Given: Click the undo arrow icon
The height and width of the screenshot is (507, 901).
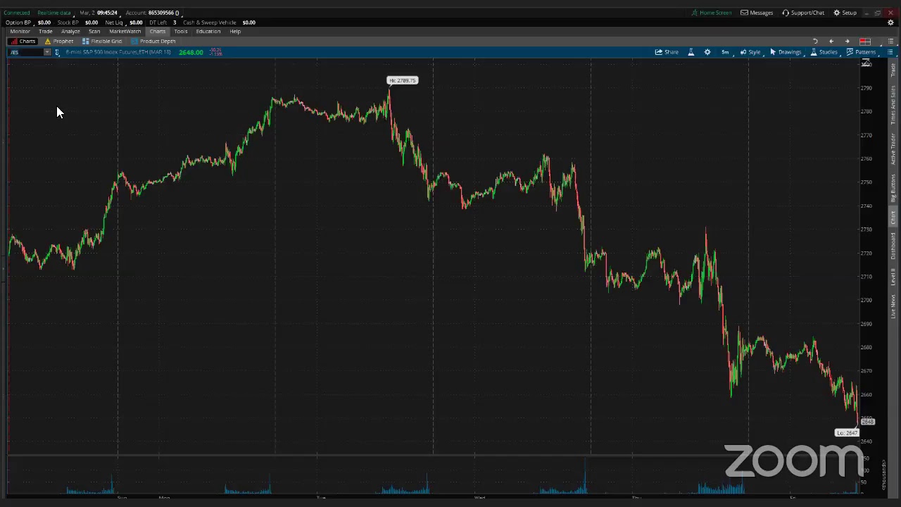Looking at the screenshot, I should point(815,42).
